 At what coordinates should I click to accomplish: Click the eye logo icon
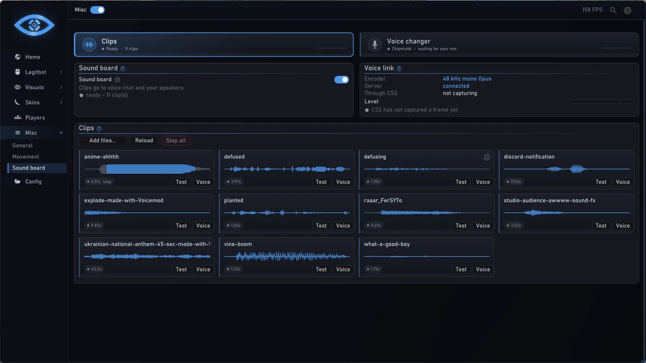coord(34,25)
